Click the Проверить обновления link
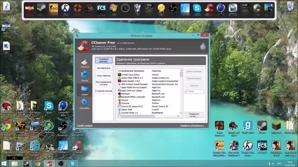The height and width of the screenshot is (167, 298). [x=192, y=125]
